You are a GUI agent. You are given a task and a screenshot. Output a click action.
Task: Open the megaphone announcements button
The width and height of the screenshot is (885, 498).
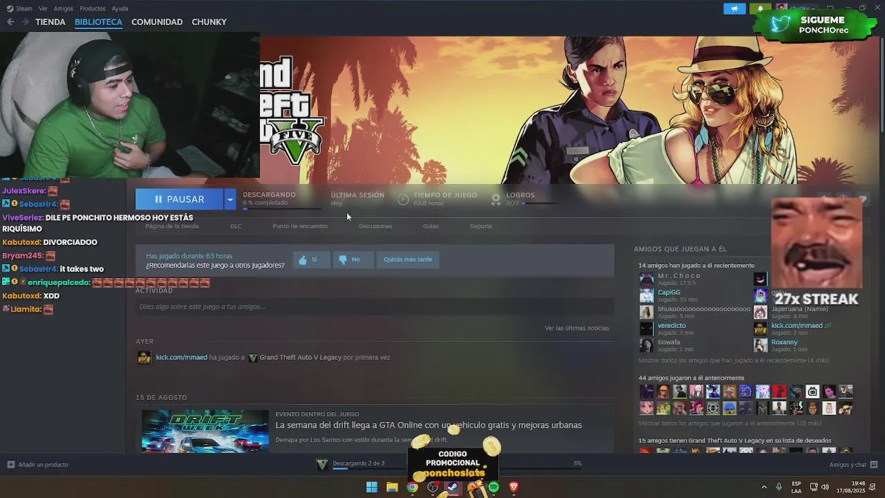[x=734, y=8]
